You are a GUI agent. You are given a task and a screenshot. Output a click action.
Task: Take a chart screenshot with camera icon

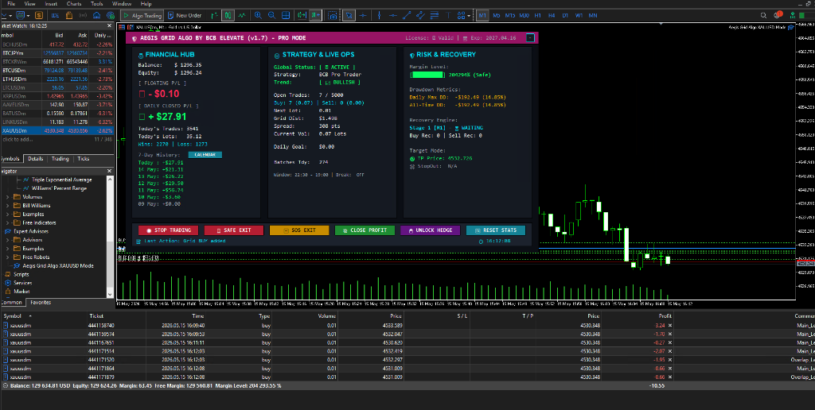[x=333, y=16]
